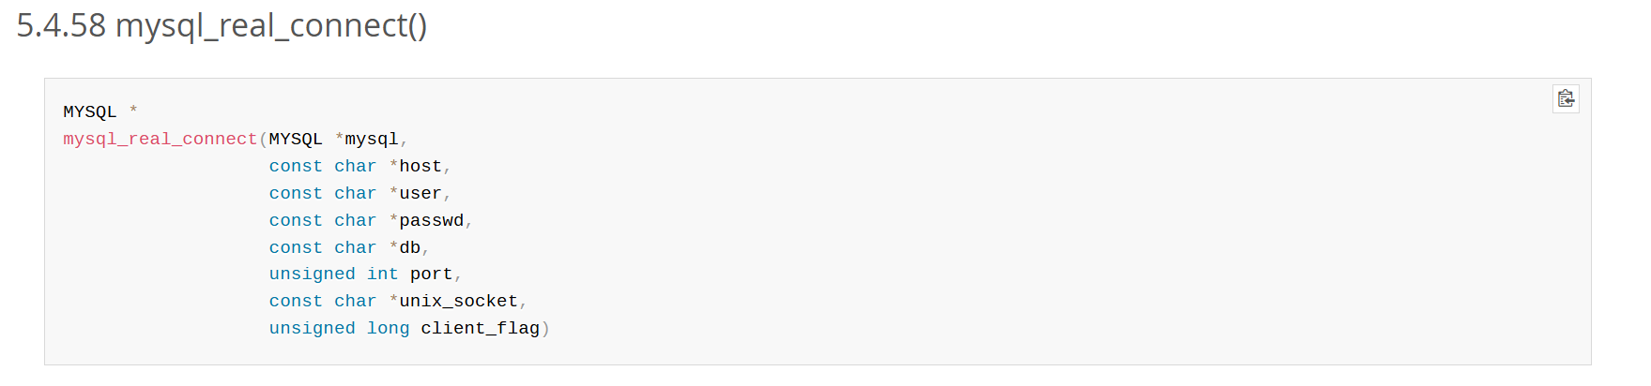
Task: Click the MYSQL type inside the parentheses
Action: point(296,139)
